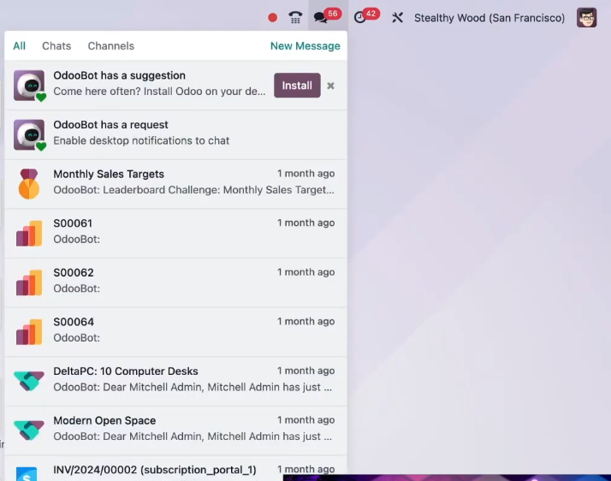The width and height of the screenshot is (611, 481).
Task: Click the S00061 sales chart icon
Action: [x=29, y=233]
